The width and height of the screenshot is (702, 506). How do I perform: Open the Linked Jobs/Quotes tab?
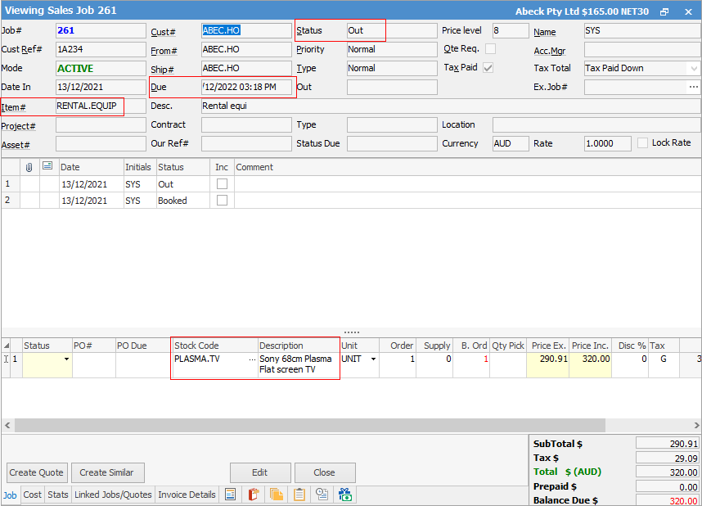pos(113,495)
